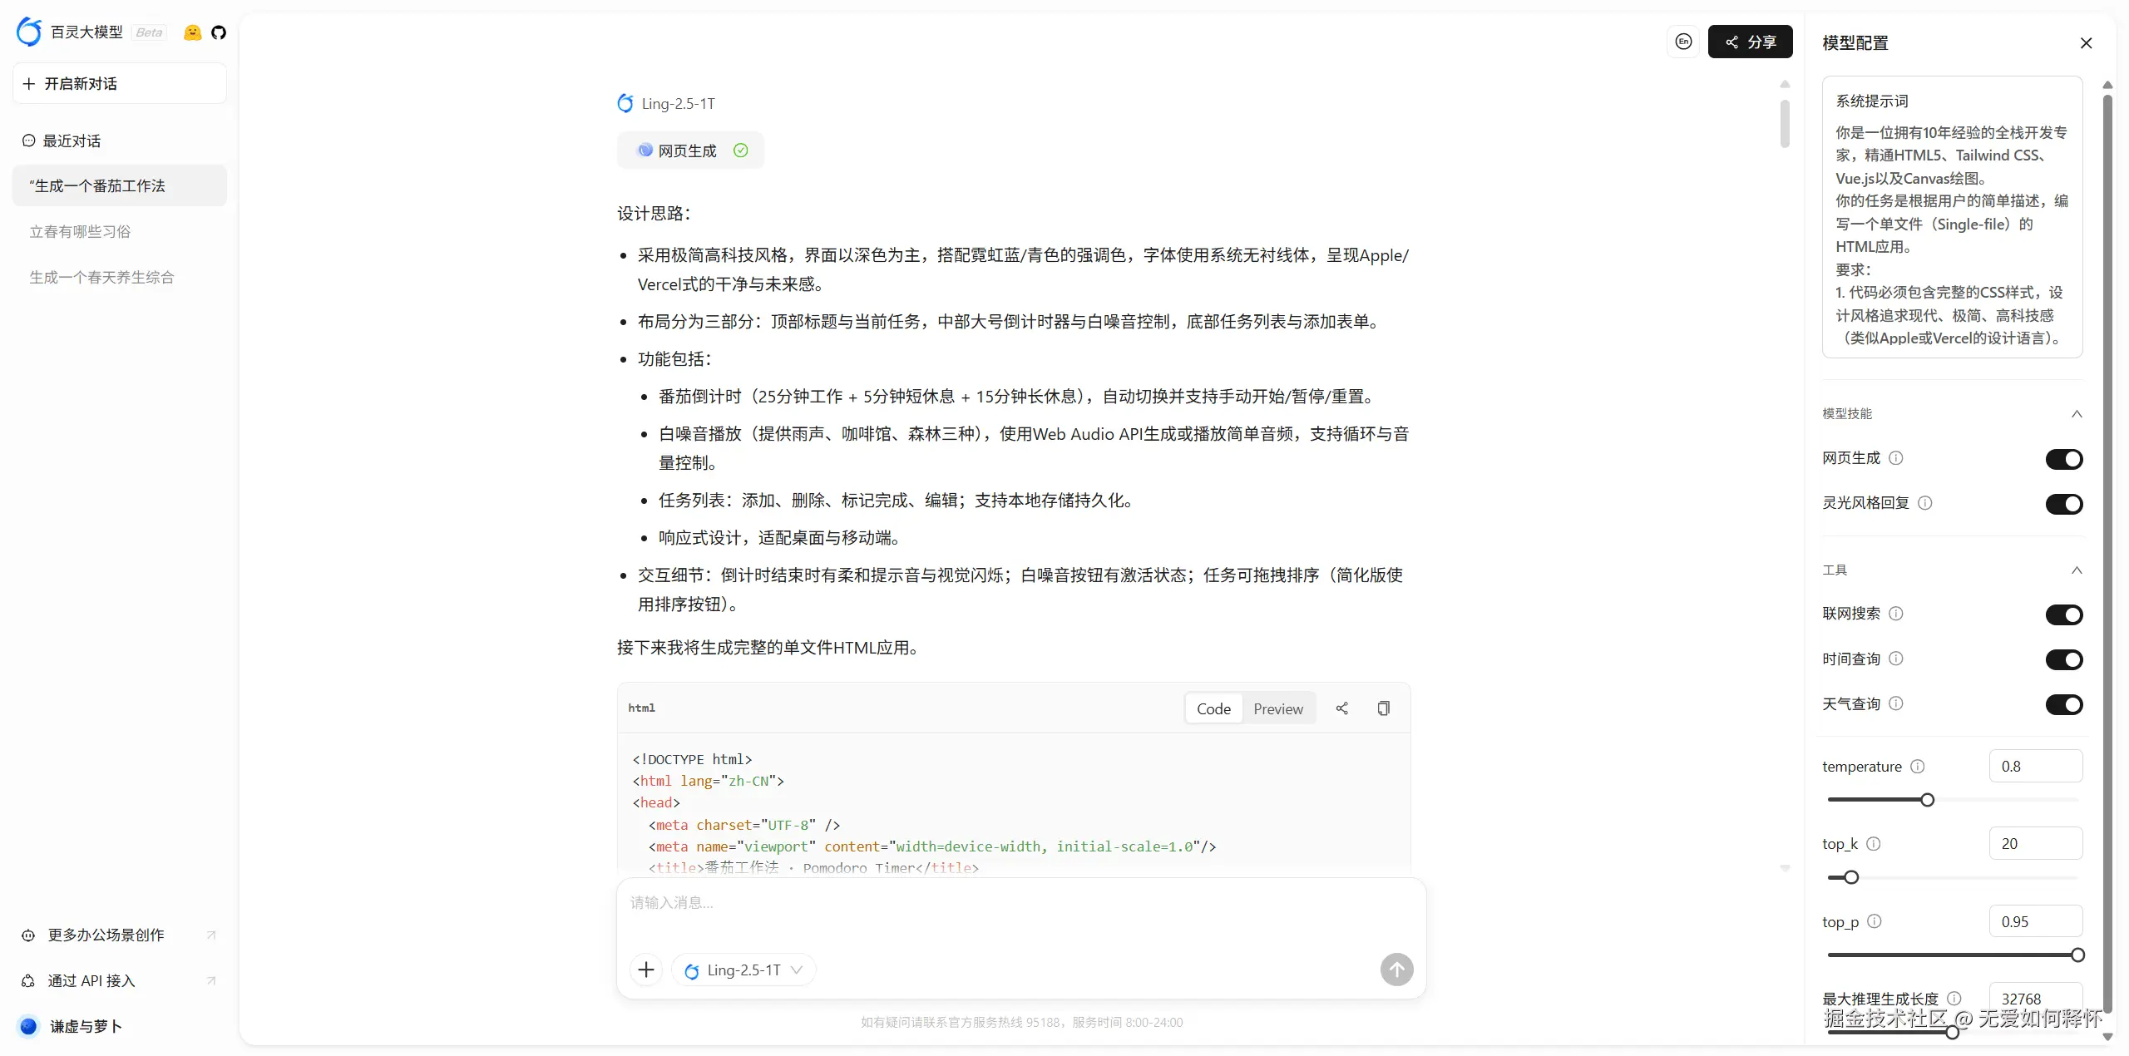The width and height of the screenshot is (2129, 1056).
Task: Open the Ling-2.5-1T model dropdown
Action: pos(743,970)
